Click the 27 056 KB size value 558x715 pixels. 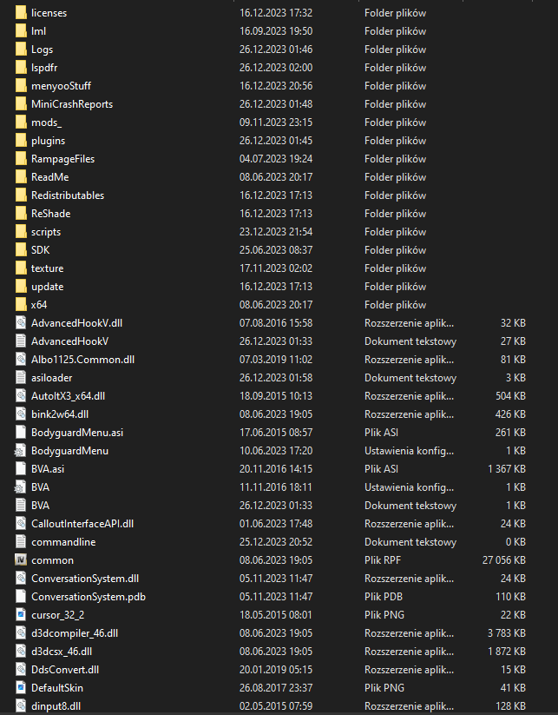[x=504, y=560]
